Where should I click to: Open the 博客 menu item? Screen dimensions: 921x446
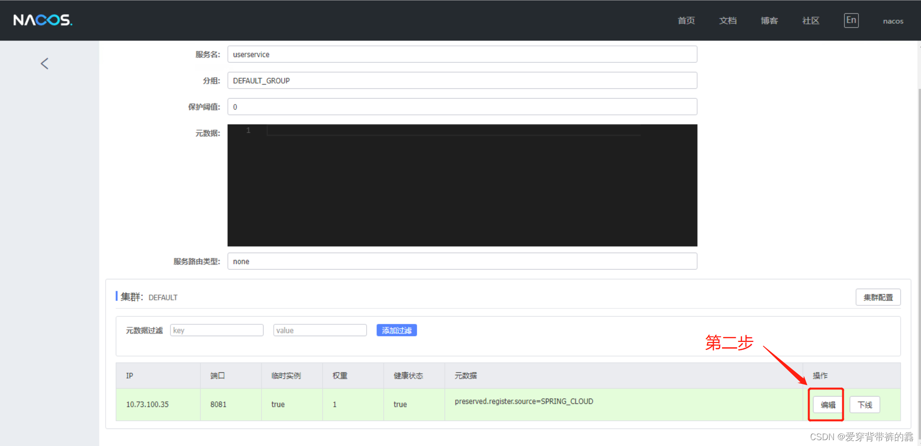click(769, 21)
